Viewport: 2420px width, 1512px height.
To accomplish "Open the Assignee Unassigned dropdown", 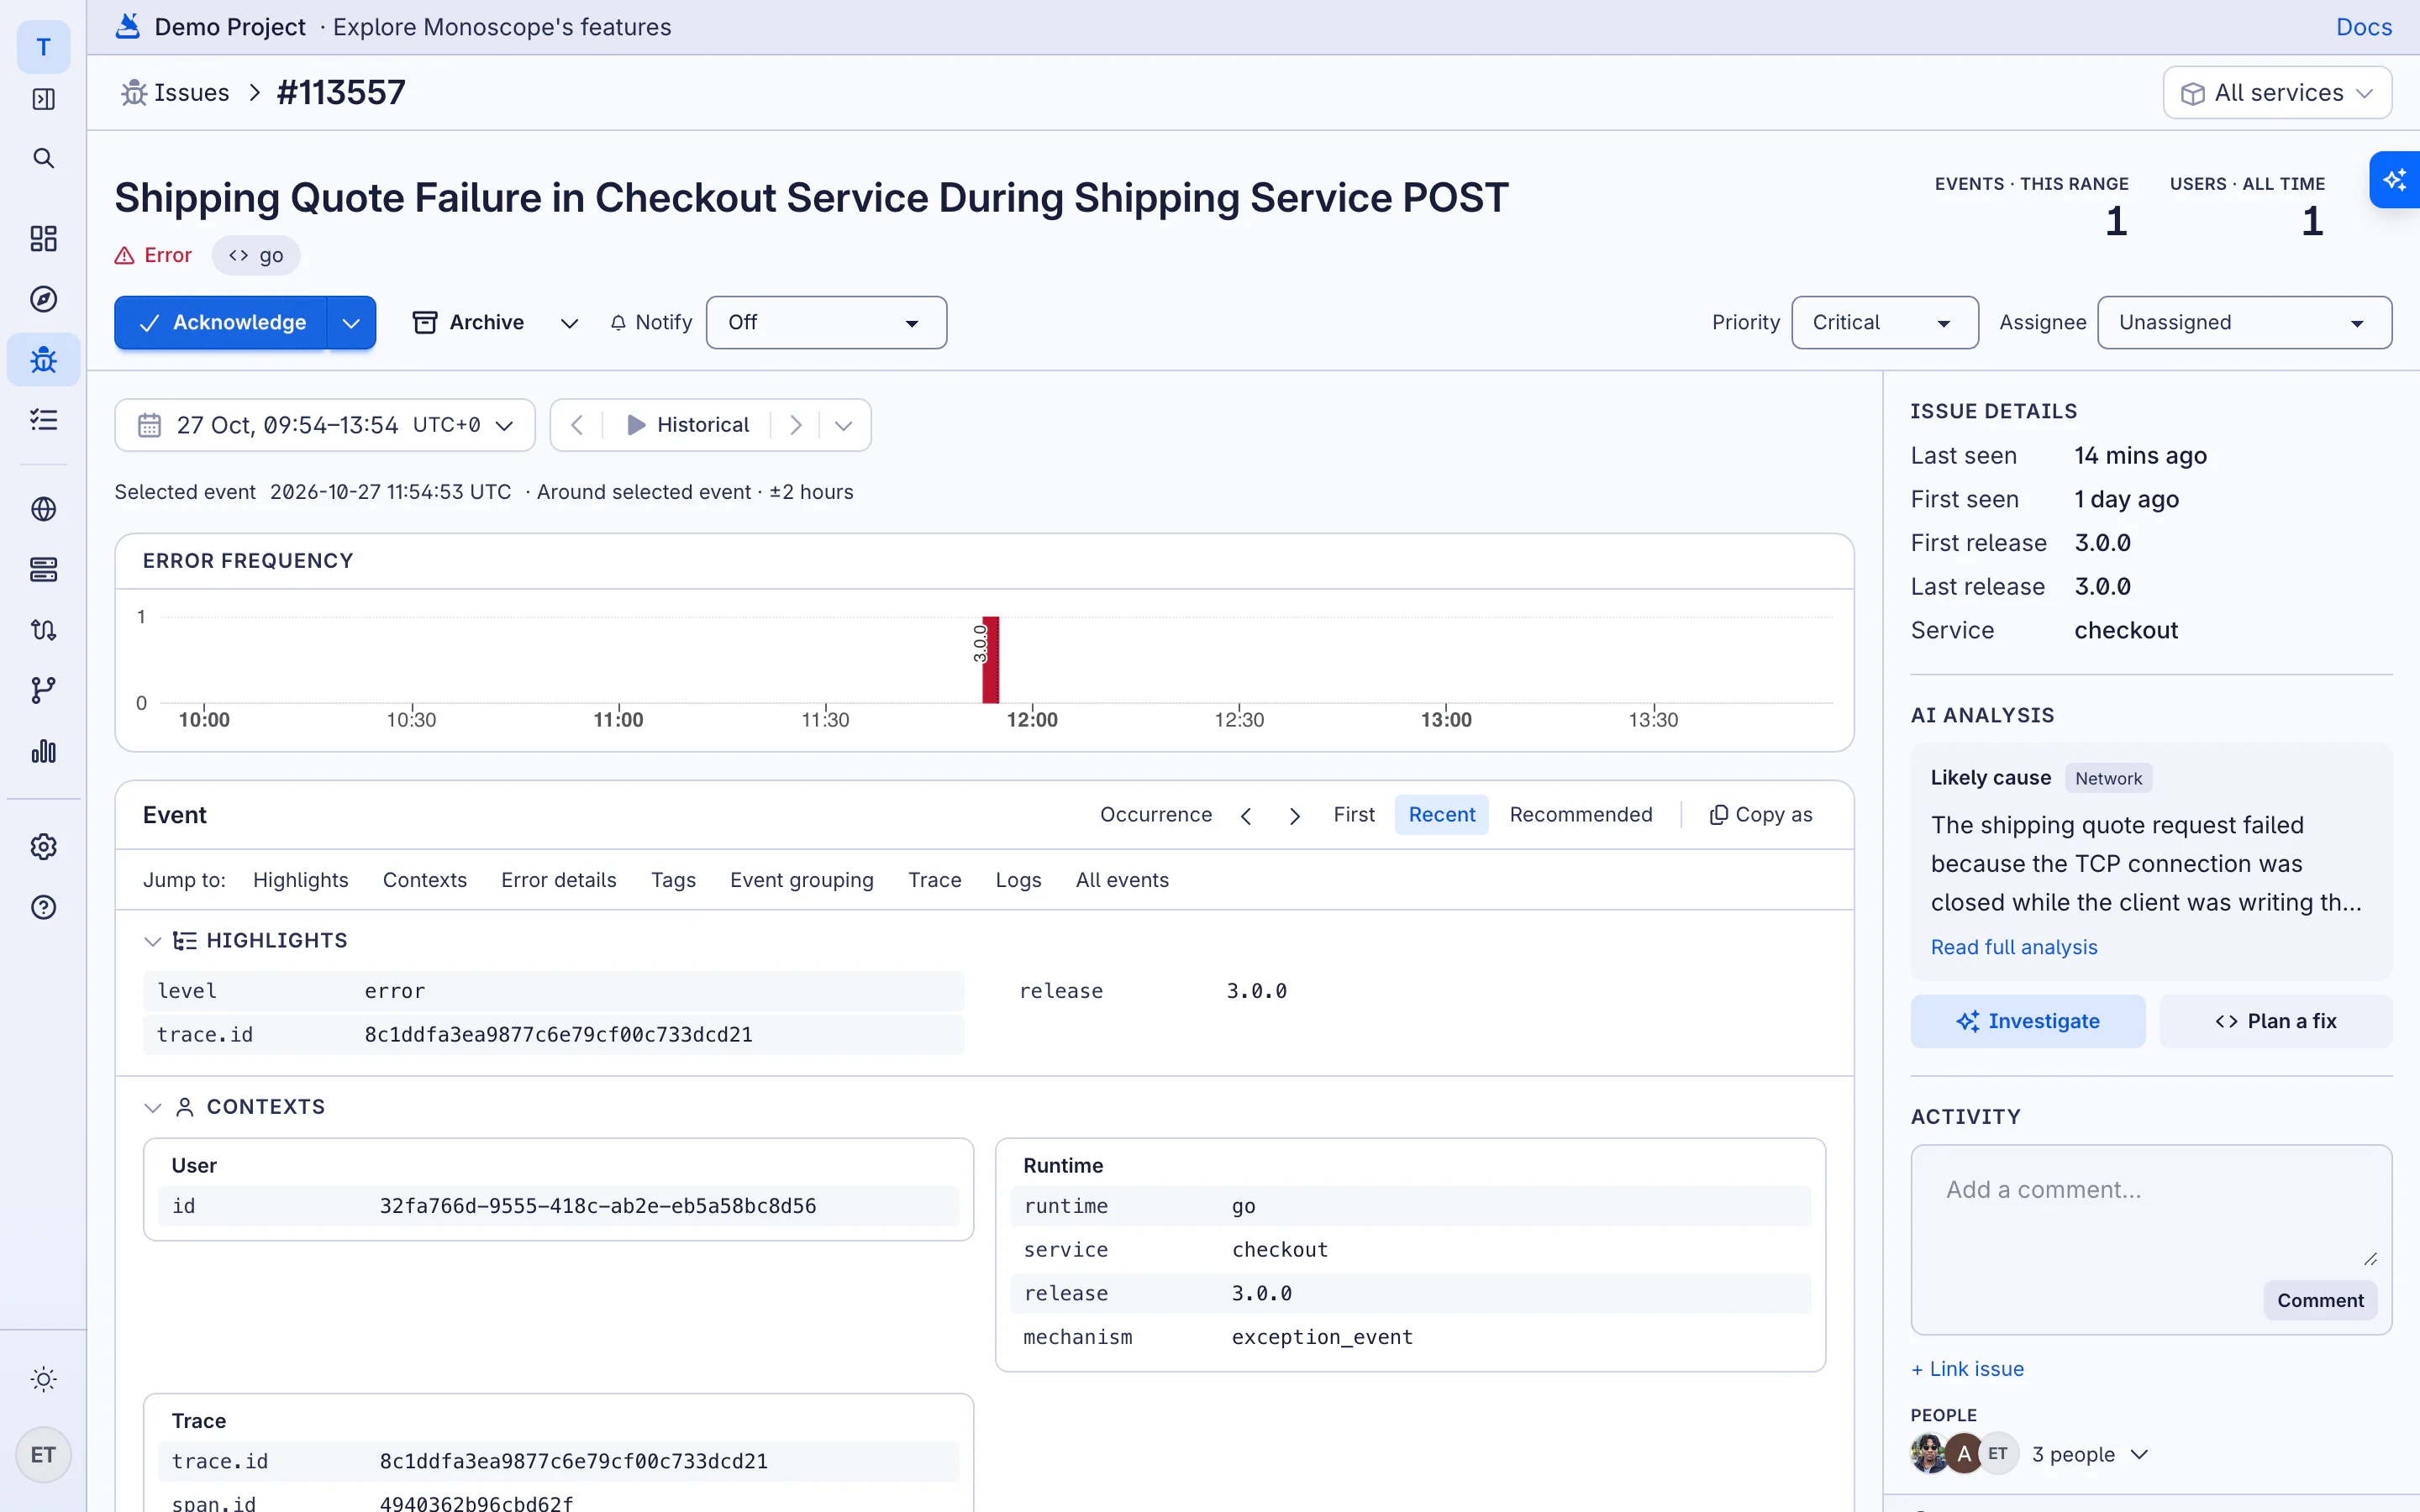I will click(2244, 322).
